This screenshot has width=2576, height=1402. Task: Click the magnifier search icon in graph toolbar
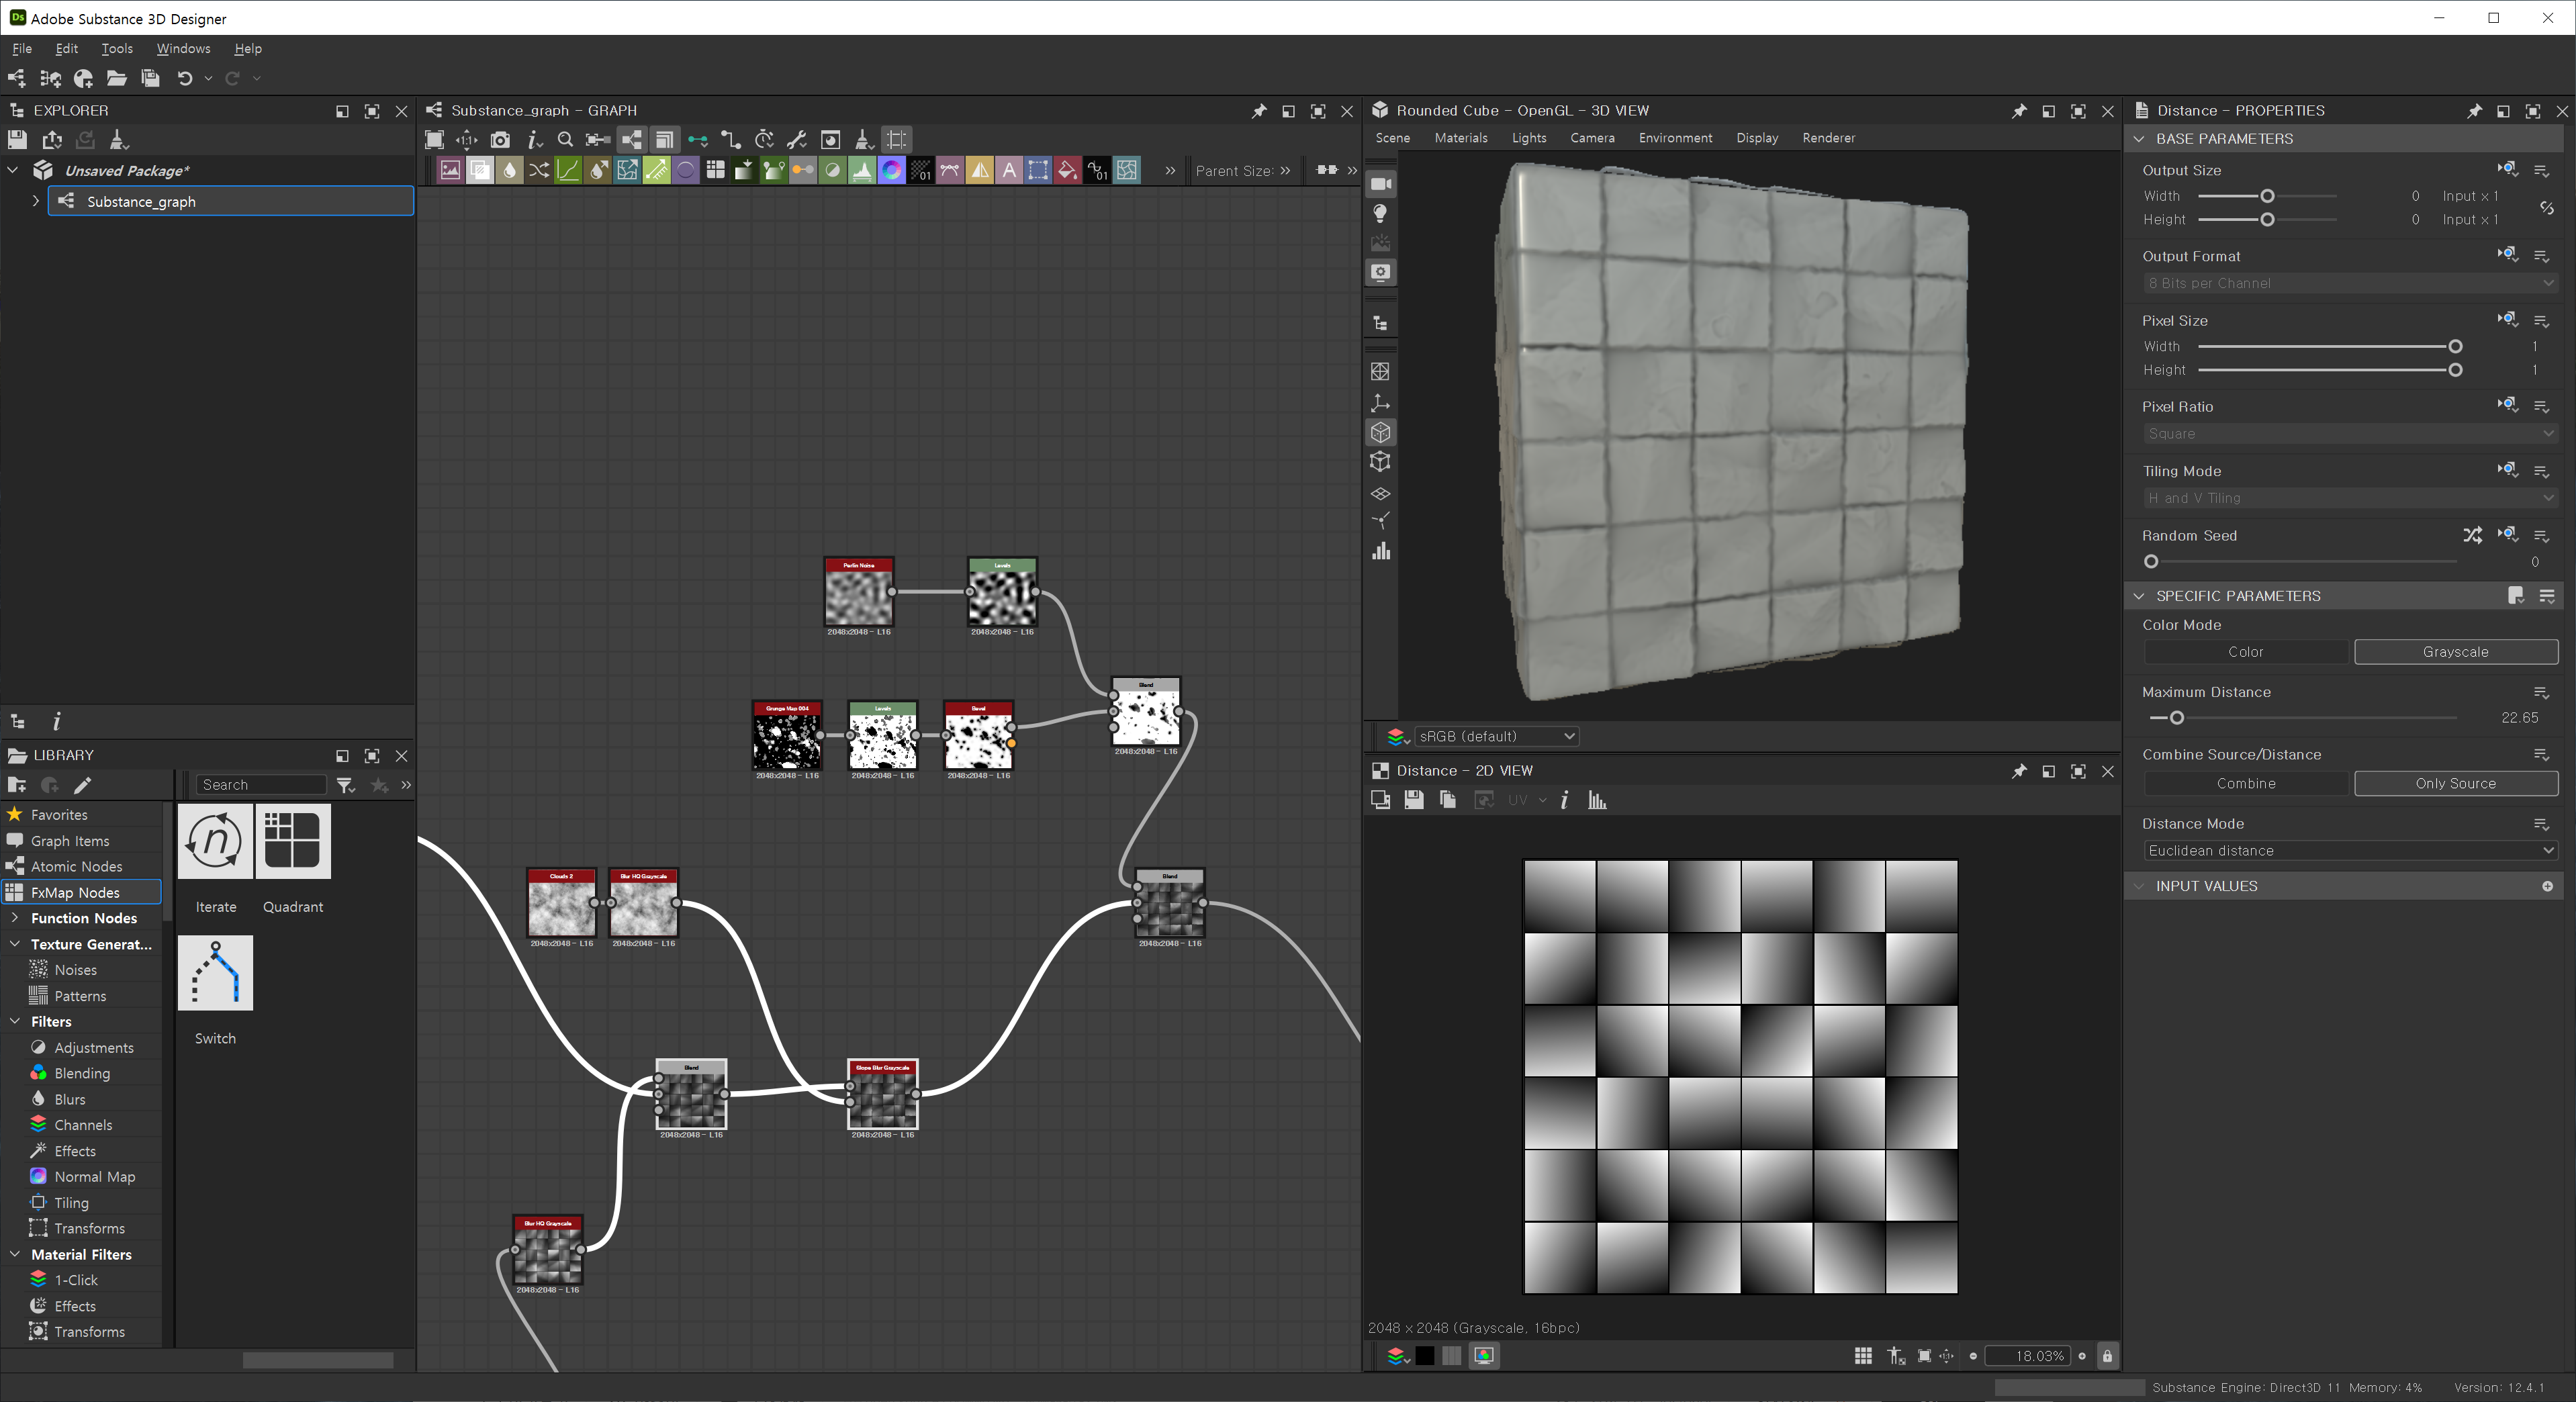(x=565, y=140)
